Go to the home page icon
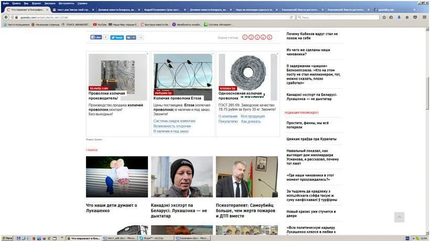 (407, 17)
